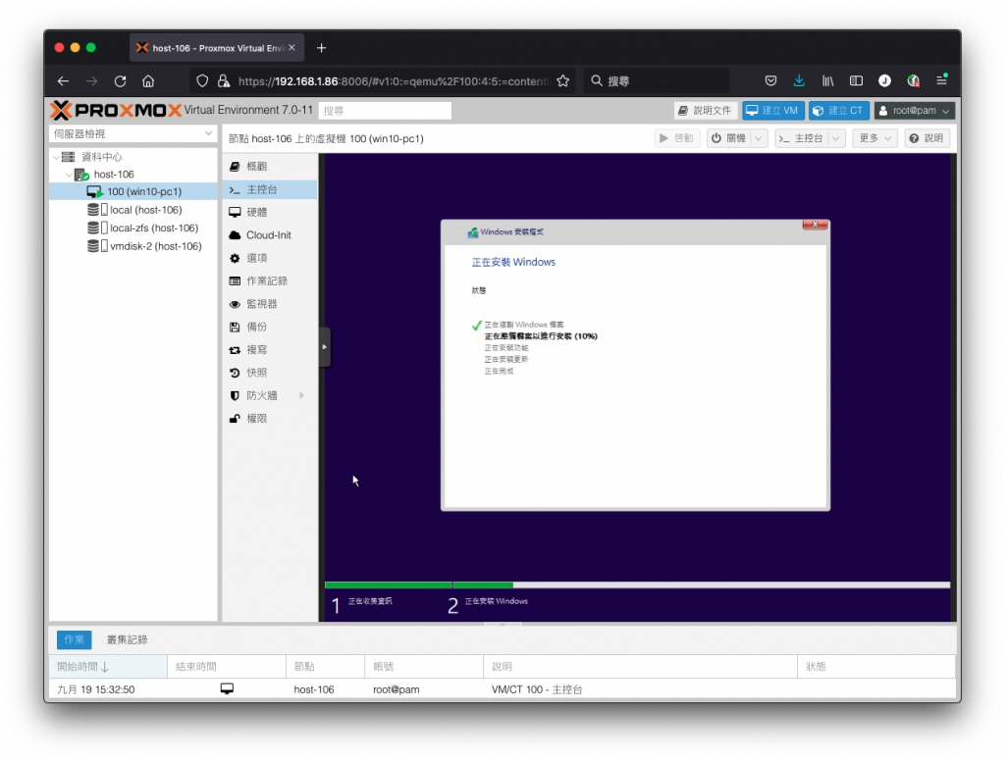Switch to the 作業 tab
The height and width of the screenshot is (761, 1005).
click(x=74, y=639)
